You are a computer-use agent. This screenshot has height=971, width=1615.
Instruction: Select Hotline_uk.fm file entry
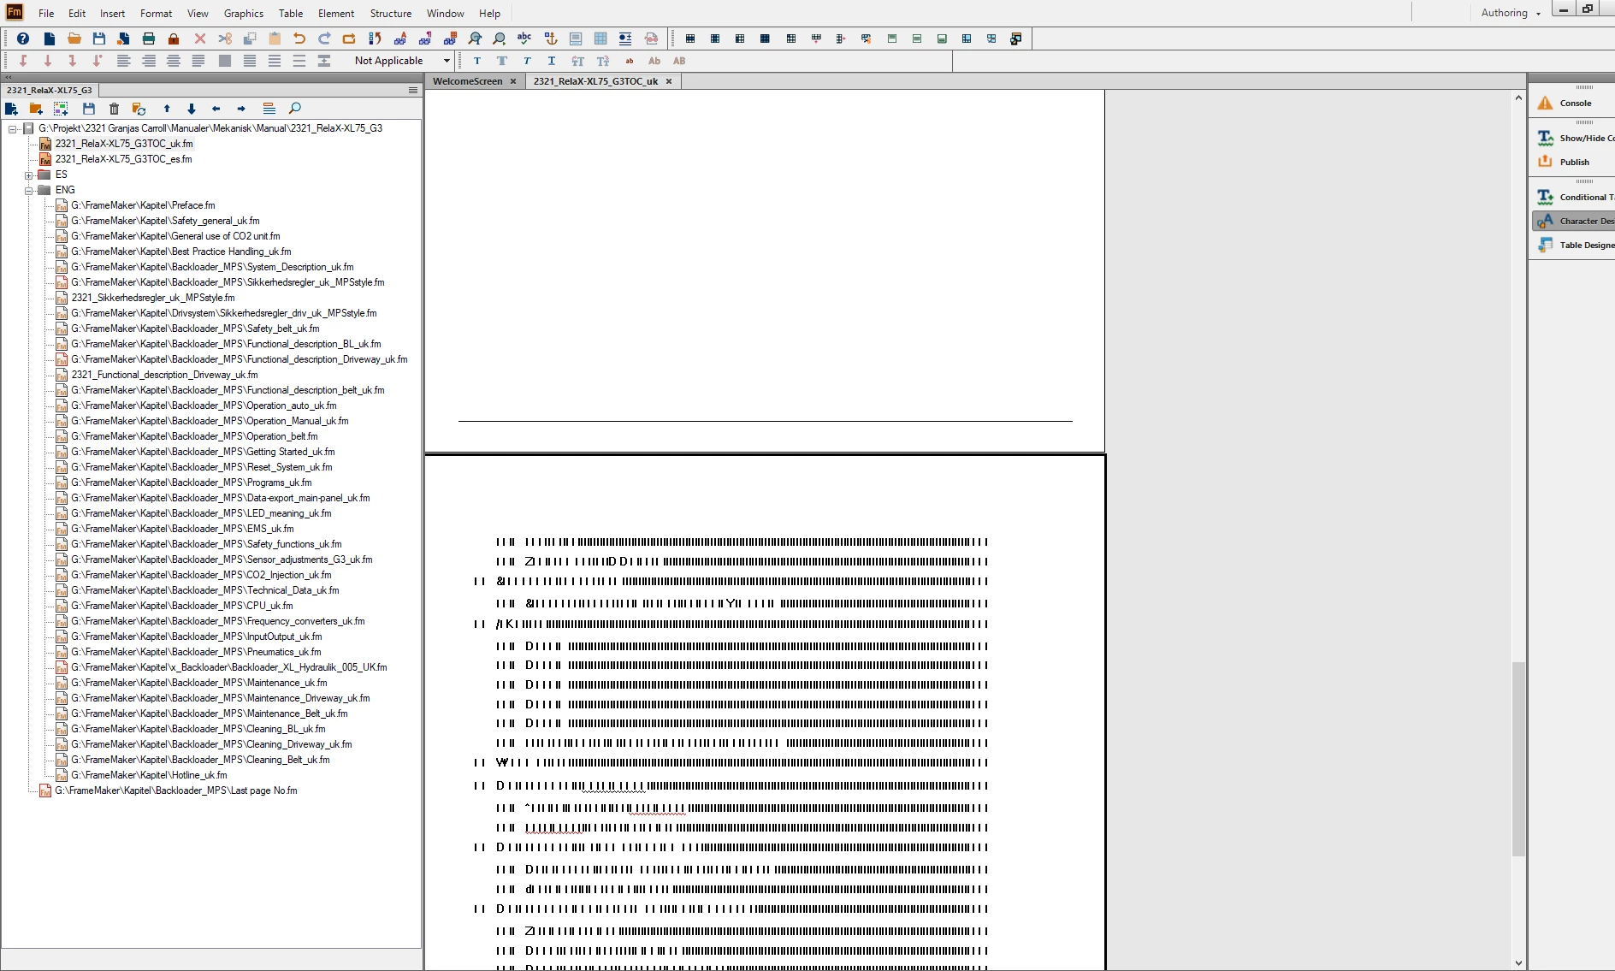149,775
